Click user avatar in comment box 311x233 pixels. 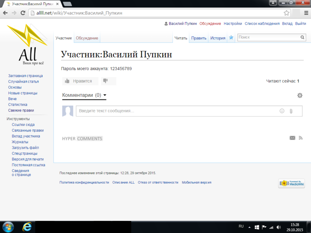point(68,111)
